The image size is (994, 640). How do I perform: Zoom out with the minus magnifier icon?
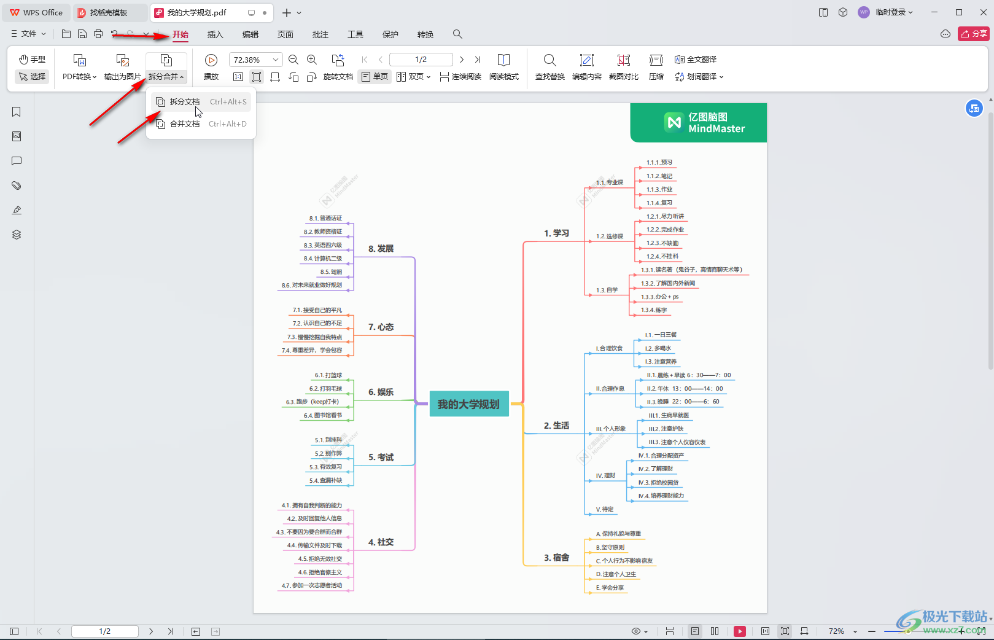pos(293,60)
